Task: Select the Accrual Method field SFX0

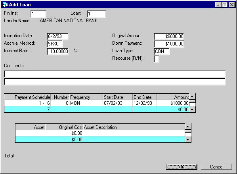Action: [55, 44]
